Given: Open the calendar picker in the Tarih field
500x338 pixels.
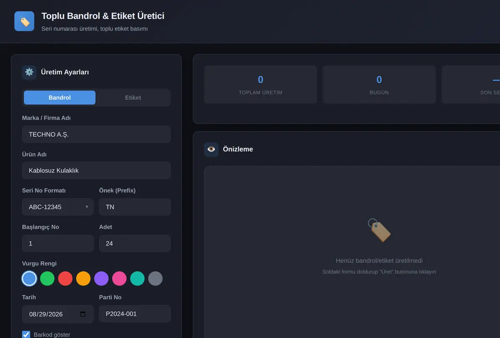Looking at the screenshot, I should coord(83,314).
